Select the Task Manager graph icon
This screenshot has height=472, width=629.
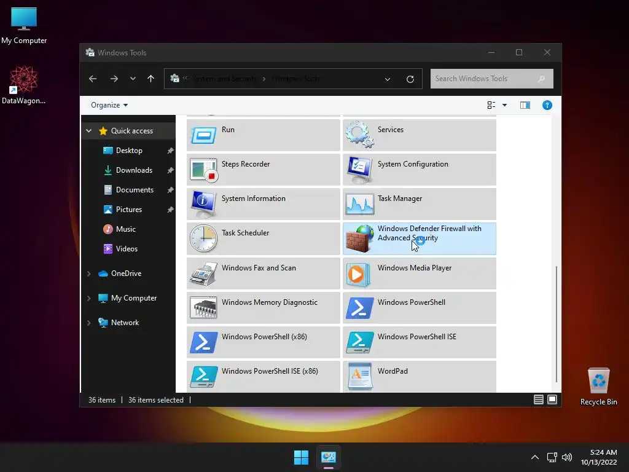coord(359,204)
